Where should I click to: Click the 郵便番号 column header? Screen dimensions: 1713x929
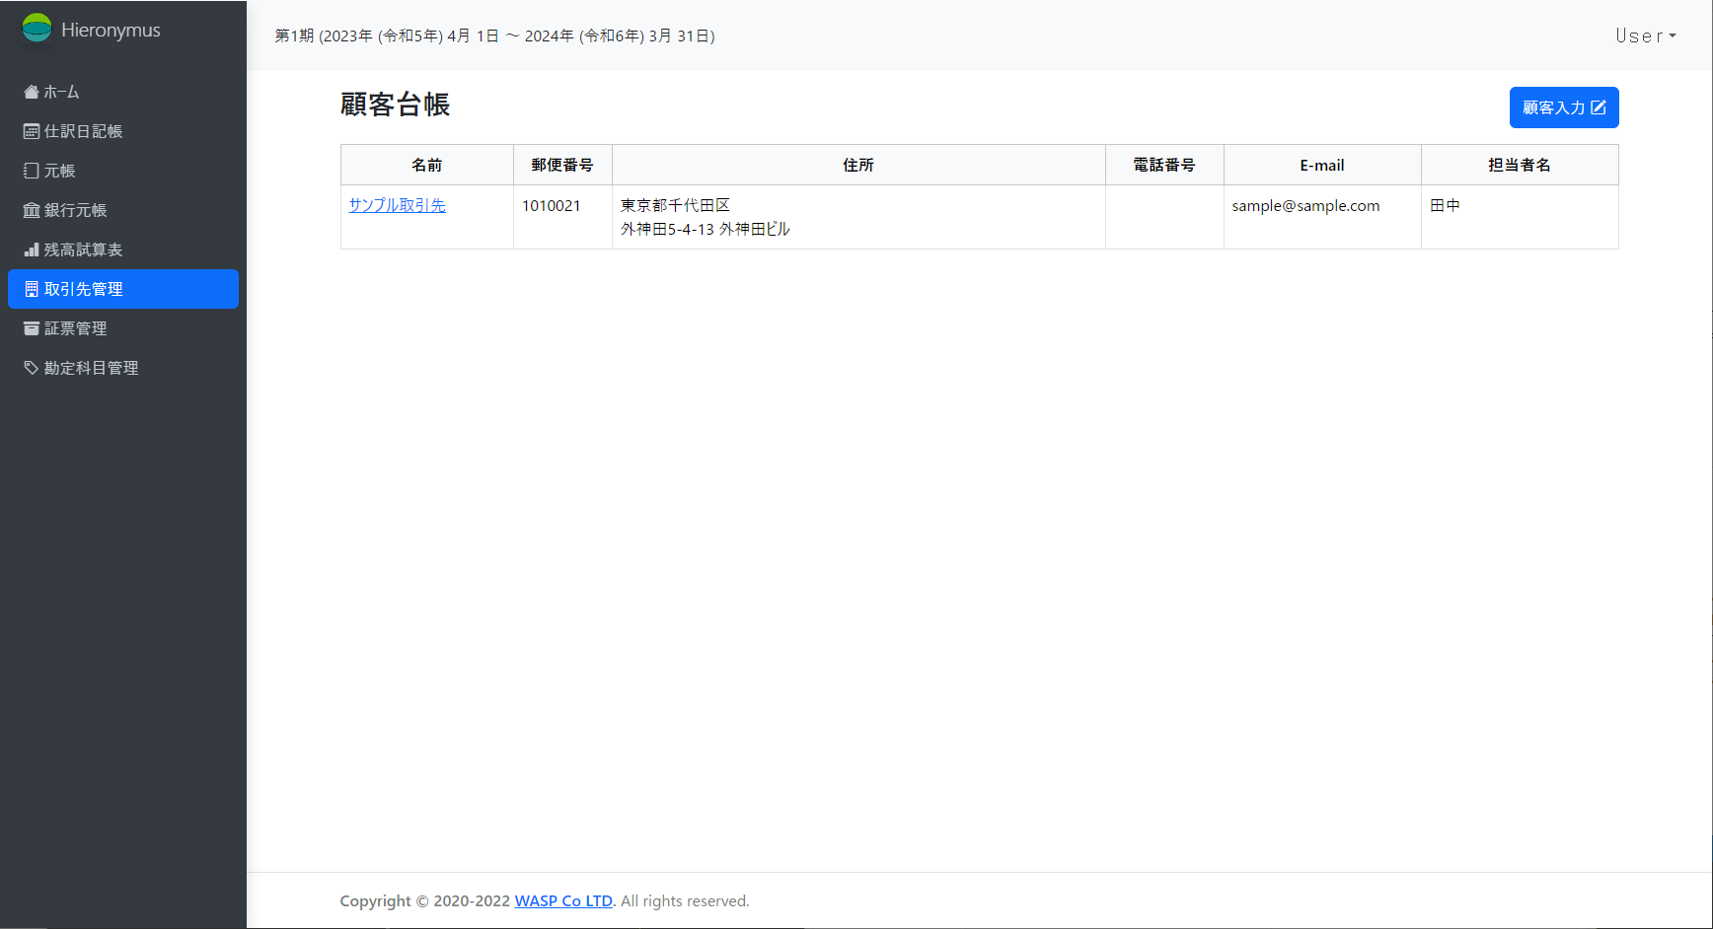(562, 165)
